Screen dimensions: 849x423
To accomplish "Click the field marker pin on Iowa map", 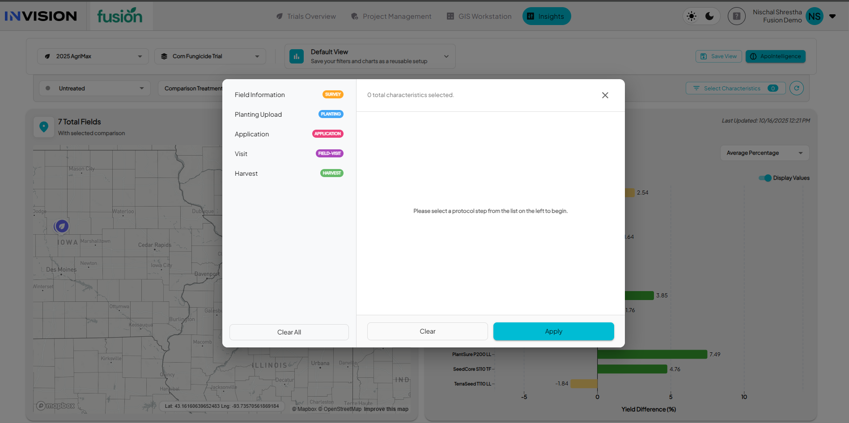I will [x=62, y=226].
